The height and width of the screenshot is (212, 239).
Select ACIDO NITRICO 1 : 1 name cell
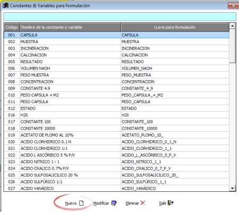click(70, 162)
